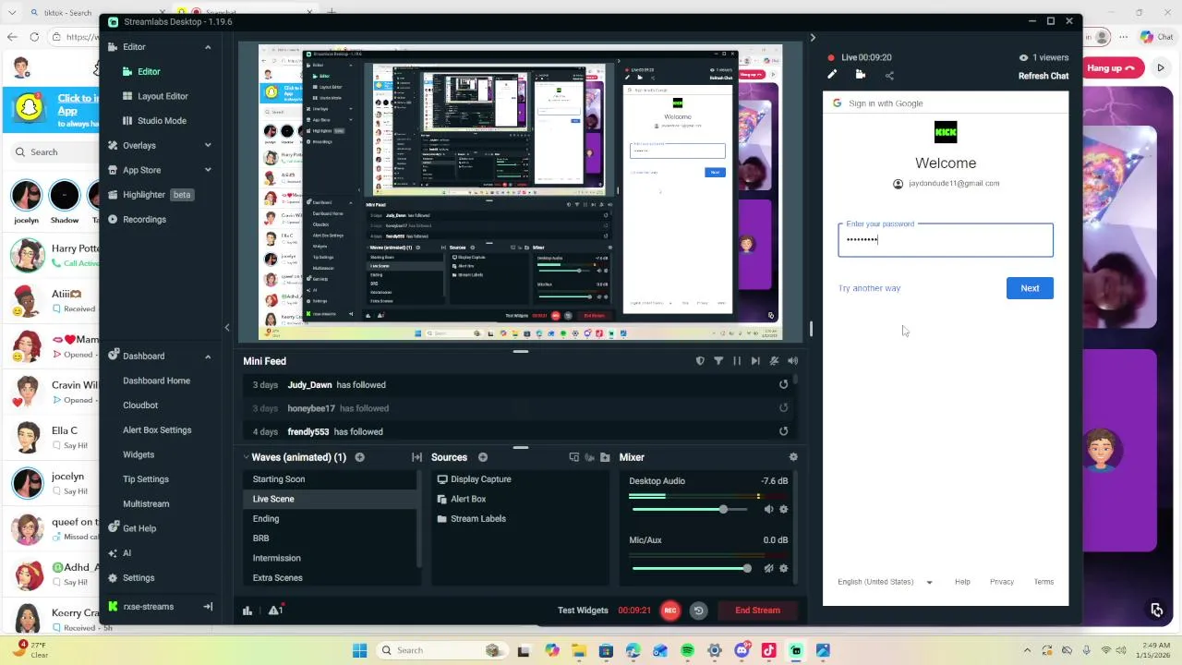The width and height of the screenshot is (1182, 665).
Task: Open Spotify from the Windows taskbar
Action: pyautogui.click(x=687, y=650)
